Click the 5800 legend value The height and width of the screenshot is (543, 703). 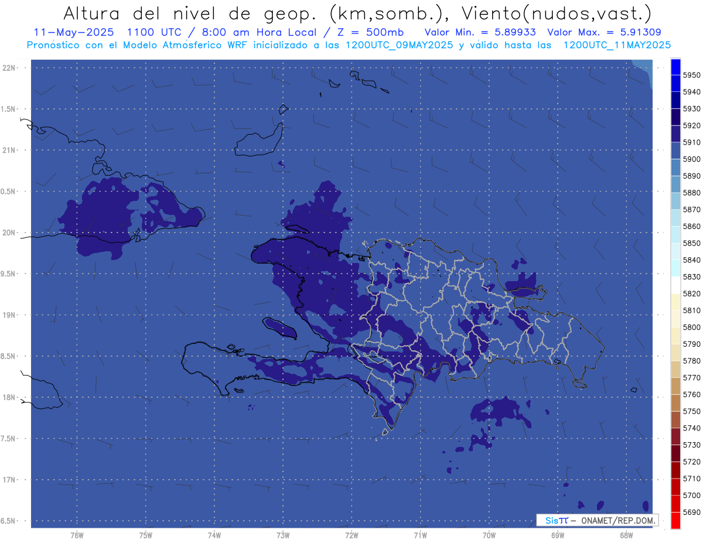691,327
